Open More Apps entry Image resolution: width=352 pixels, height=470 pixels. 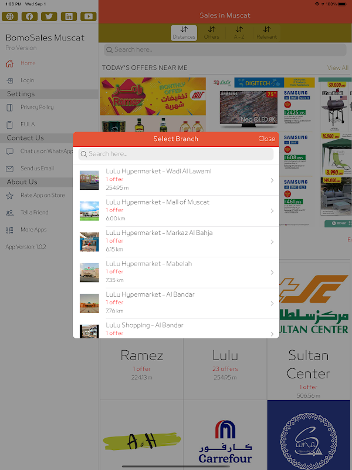coord(33,230)
